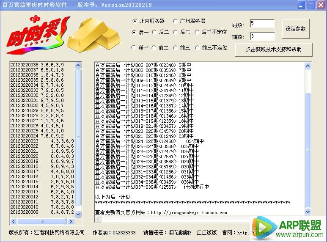
Task: Click plan line 005-007期<02348> 5期中
Action: click(x=143, y=65)
